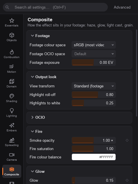Open the View transform dropdown
The width and height of the screenshot is (138, 184).
tap(94, 86)
